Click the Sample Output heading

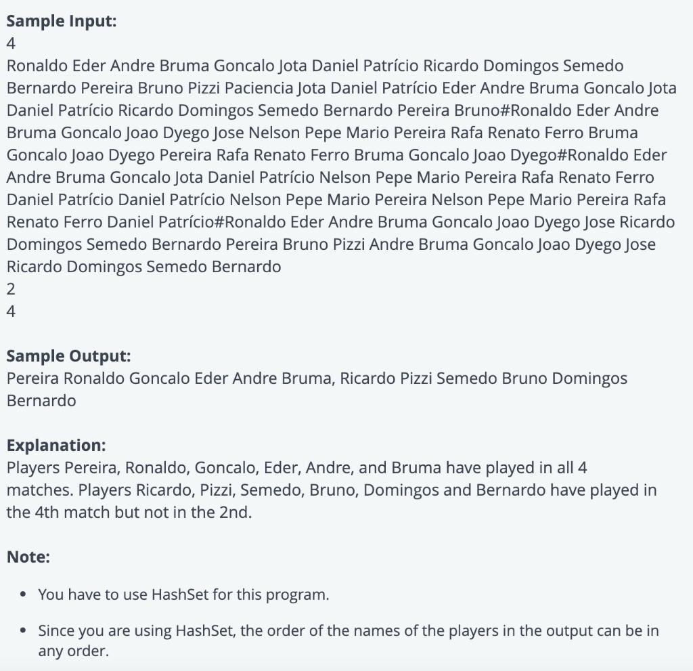(68, 355)
